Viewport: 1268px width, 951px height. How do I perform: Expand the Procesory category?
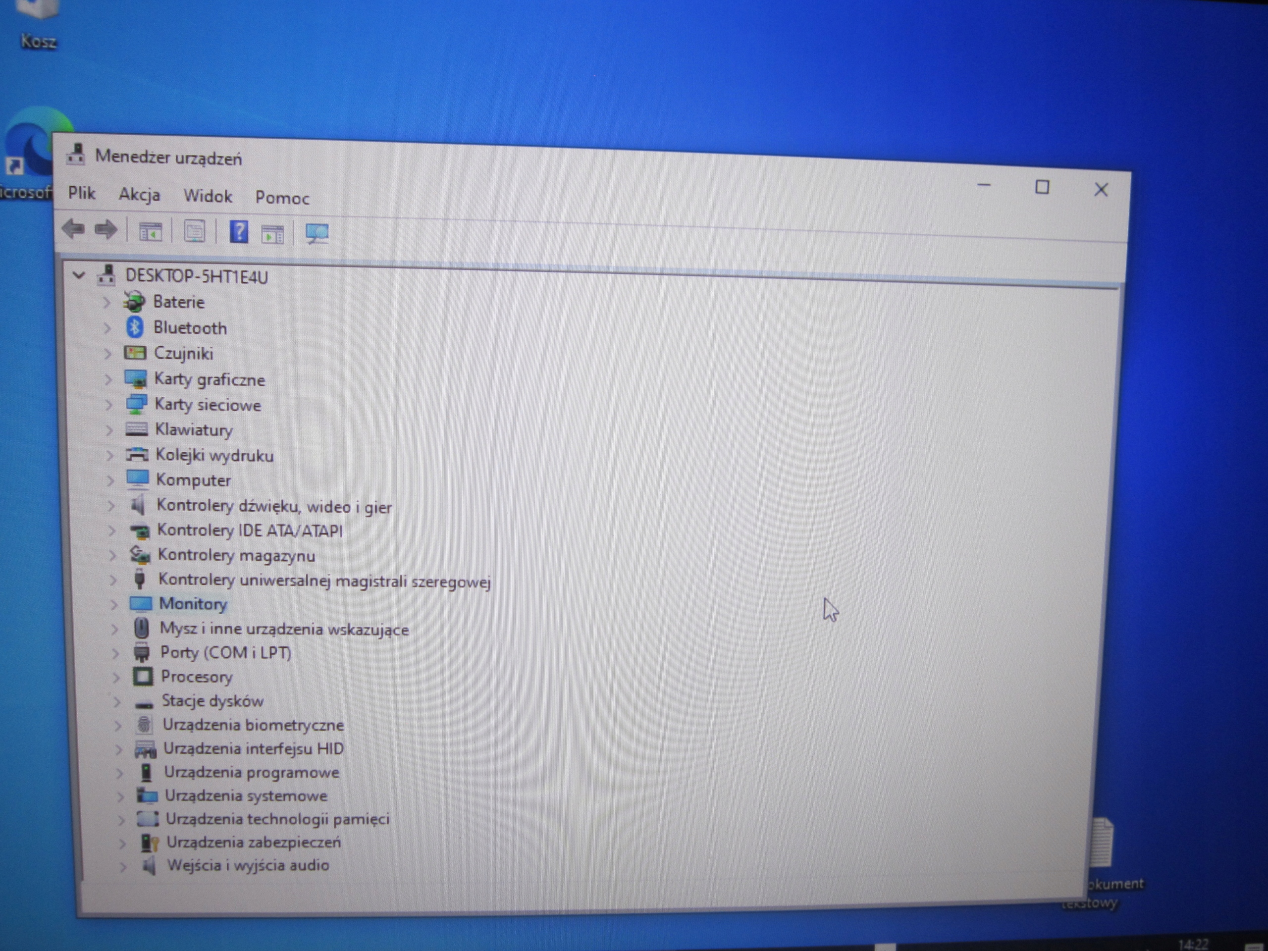(x=116, y=677)
